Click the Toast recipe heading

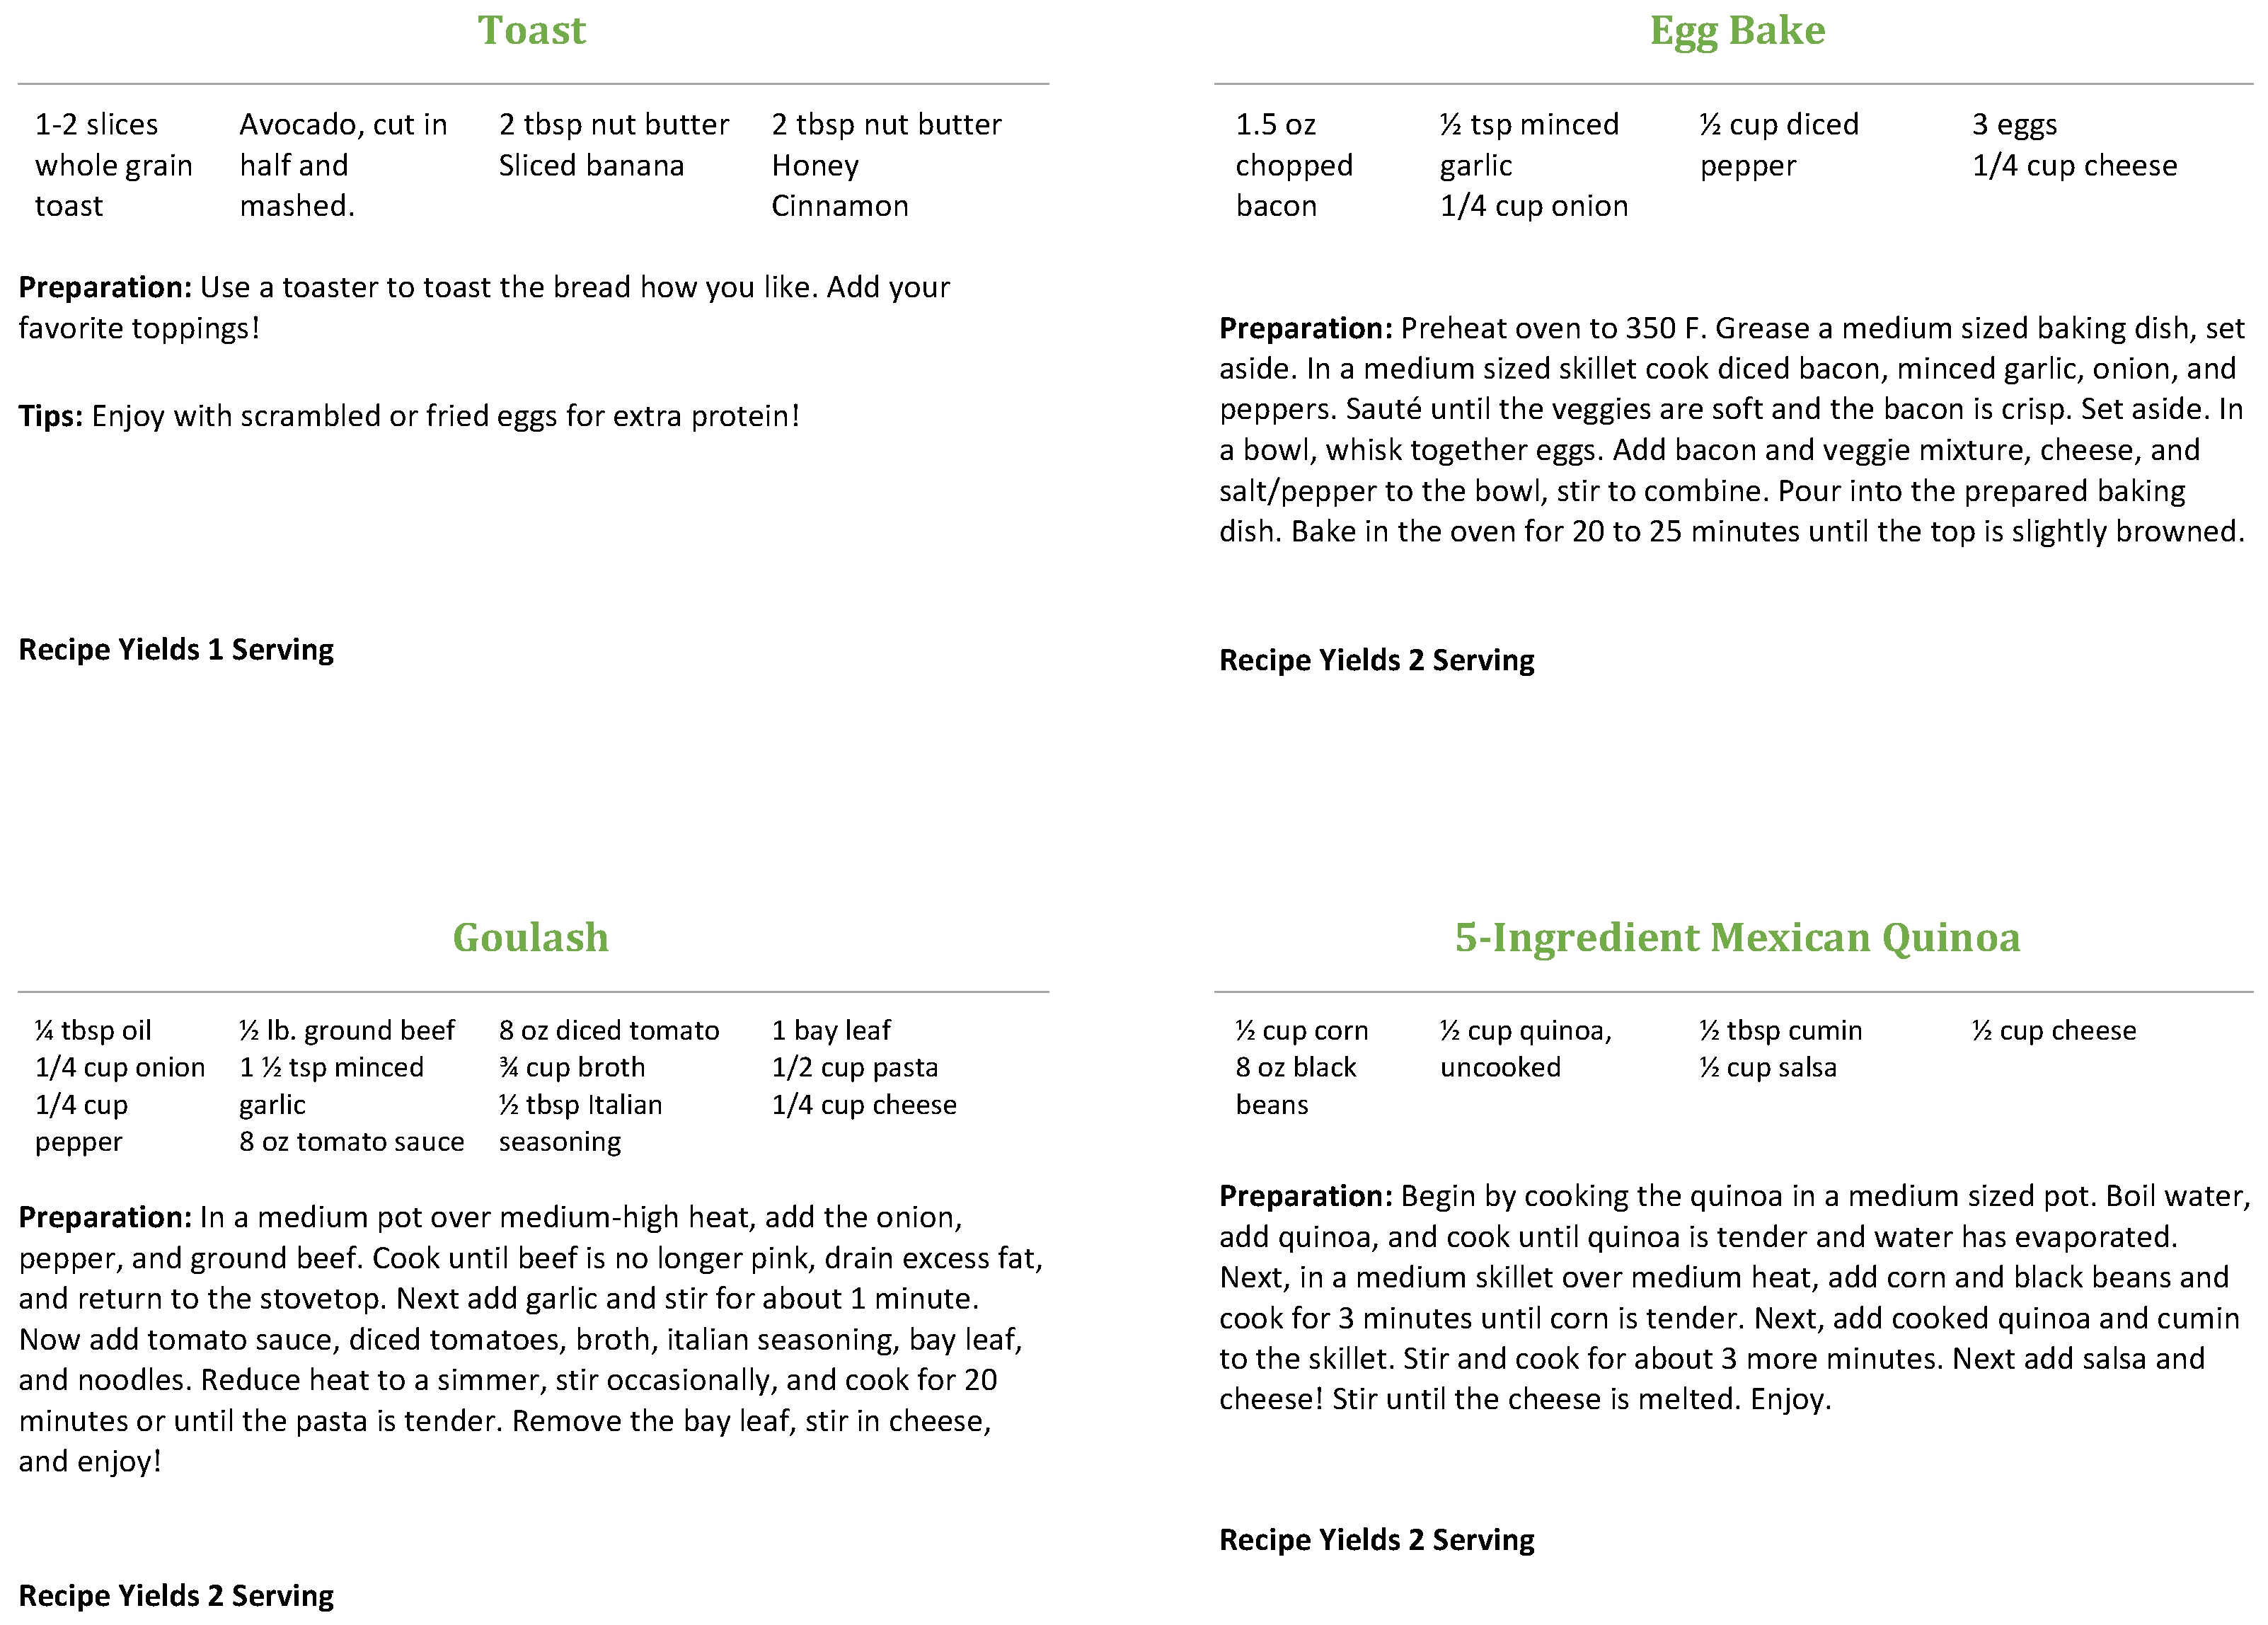coord(531,31)
